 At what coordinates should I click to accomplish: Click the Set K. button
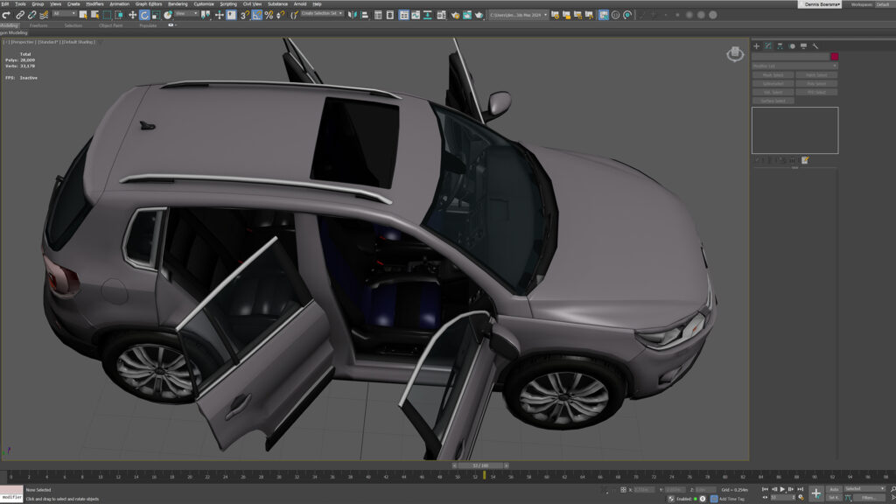(x=834, y=498)
